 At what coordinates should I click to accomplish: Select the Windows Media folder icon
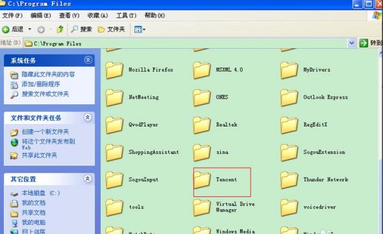tap(202, 230)
